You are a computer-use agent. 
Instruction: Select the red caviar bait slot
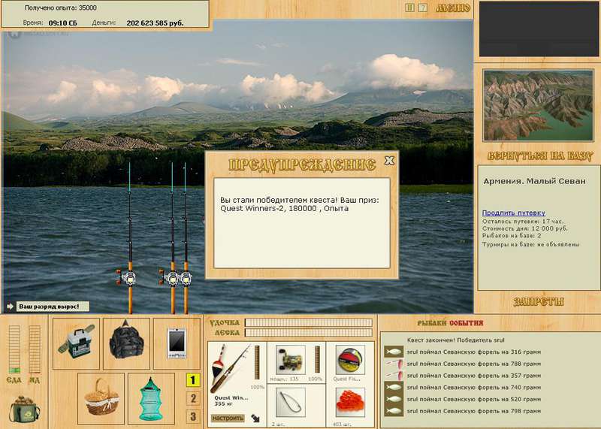point(350,403)
